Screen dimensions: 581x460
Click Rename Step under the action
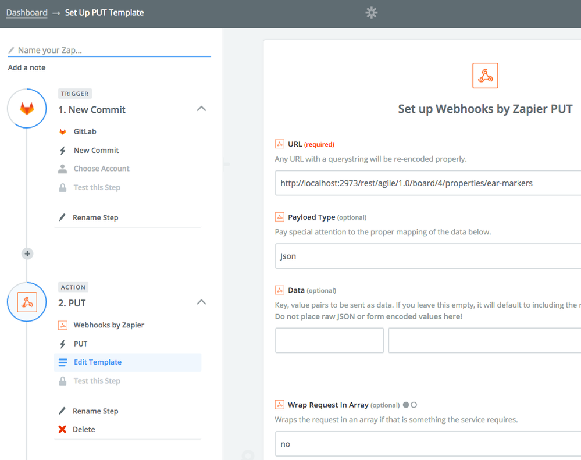click(x=95, y=411)
